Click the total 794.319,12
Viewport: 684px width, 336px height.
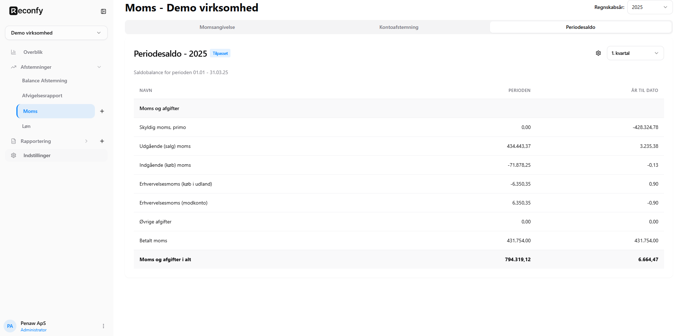pos(518,259)
